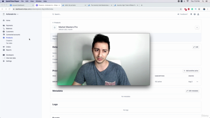This screenshot has height=118, width=210.
Task: Click the 102 active subscriptions text
Action: [x=158, y=82]
